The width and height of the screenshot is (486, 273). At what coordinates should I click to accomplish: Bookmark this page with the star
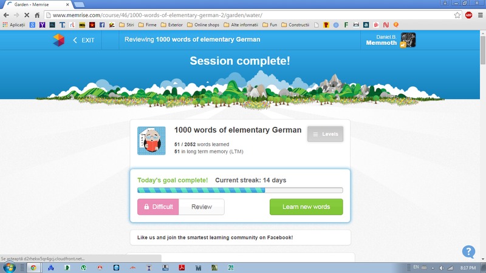point(457,15)
